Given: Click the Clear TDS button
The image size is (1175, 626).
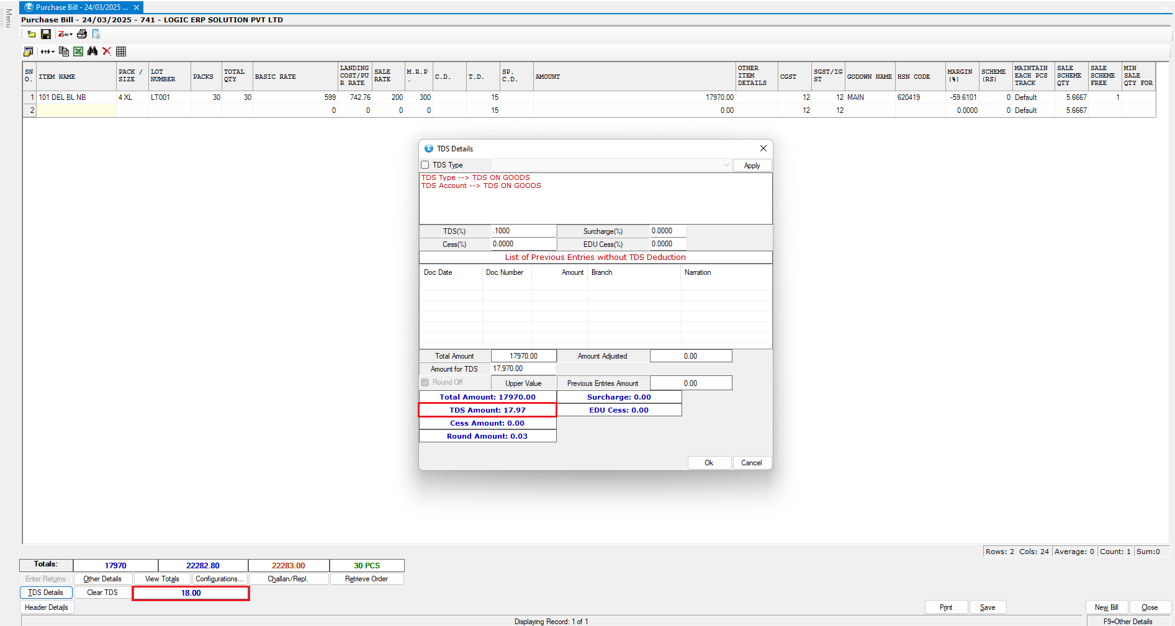Looking at the screenshot, I should tap(102, 592).
